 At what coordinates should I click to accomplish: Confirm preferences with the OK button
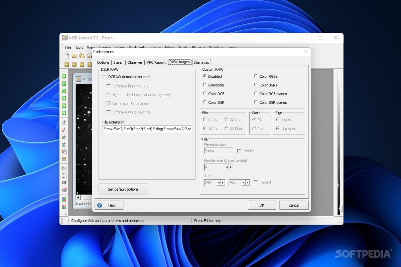262,205
